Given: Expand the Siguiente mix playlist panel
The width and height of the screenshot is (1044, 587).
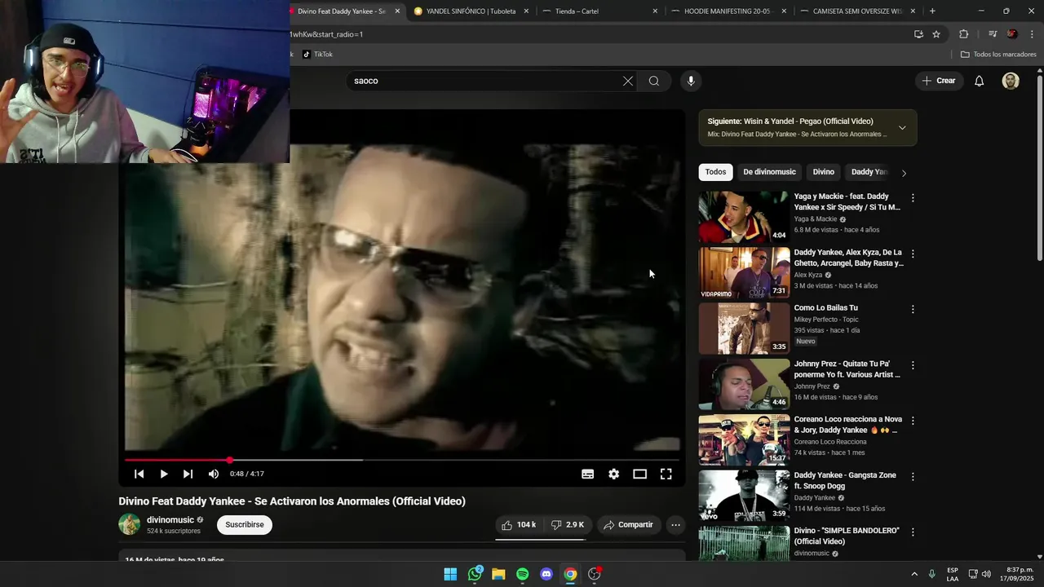Looking at the screenshot, I should 902,128.
